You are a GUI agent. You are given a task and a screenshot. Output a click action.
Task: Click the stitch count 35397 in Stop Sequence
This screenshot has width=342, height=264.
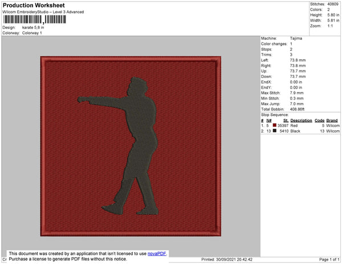pos(283,126)
